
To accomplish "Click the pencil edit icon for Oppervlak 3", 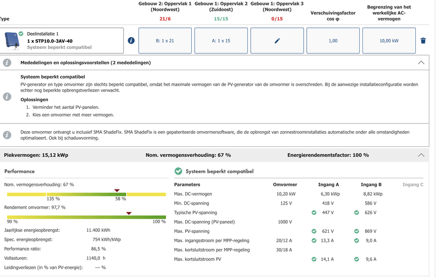I will click(x=277, y=41).
